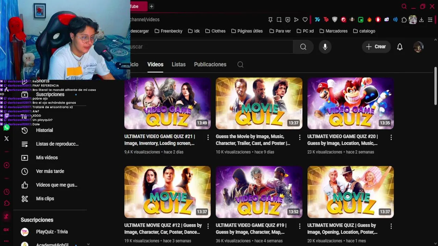Open the downloads arrow icon
The height and width of the screenshot is (246, 438).
pos(422,20)
